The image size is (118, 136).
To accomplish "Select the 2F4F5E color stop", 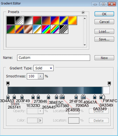I will click(76, 97).
